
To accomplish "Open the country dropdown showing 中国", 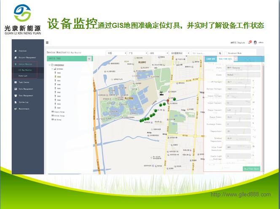I will tap(116, 53).
